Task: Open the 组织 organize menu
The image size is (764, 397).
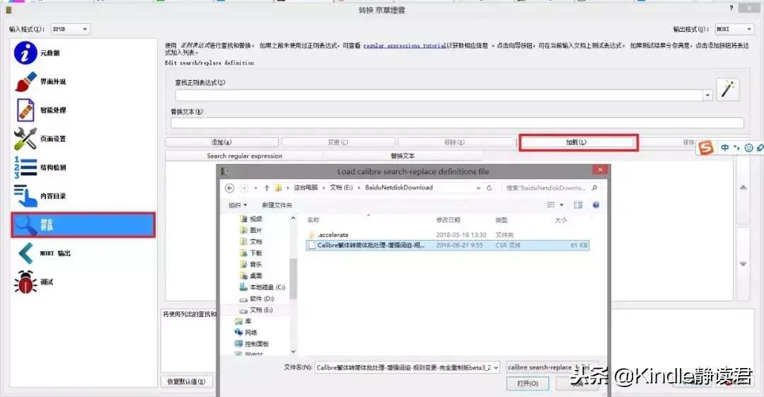Action: point(238,205)
